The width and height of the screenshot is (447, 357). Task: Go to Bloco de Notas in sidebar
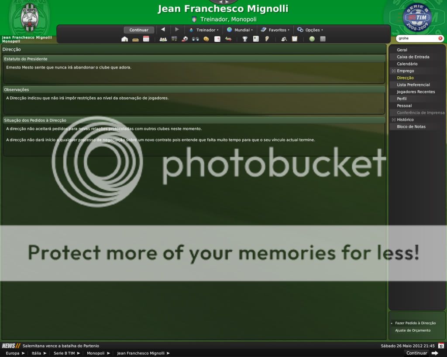[411, 127]
